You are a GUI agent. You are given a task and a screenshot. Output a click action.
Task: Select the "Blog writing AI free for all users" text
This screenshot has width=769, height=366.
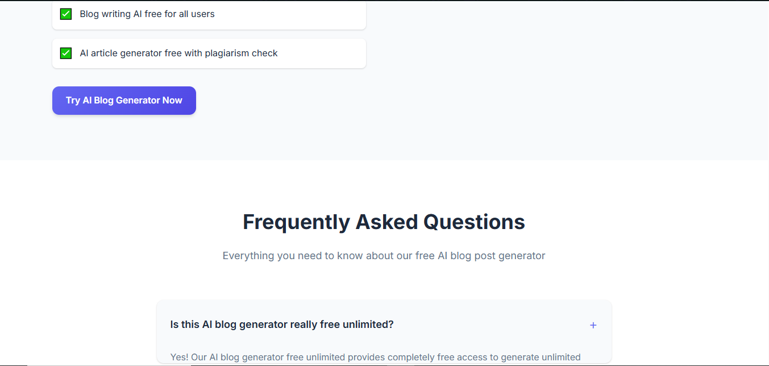tap(147, 14)
